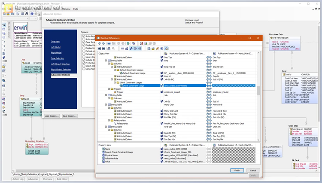Viewport: 322px width, 183px height.
Task: Toggle the Case Sens option checkbox
Action: (x=84, y=42)
